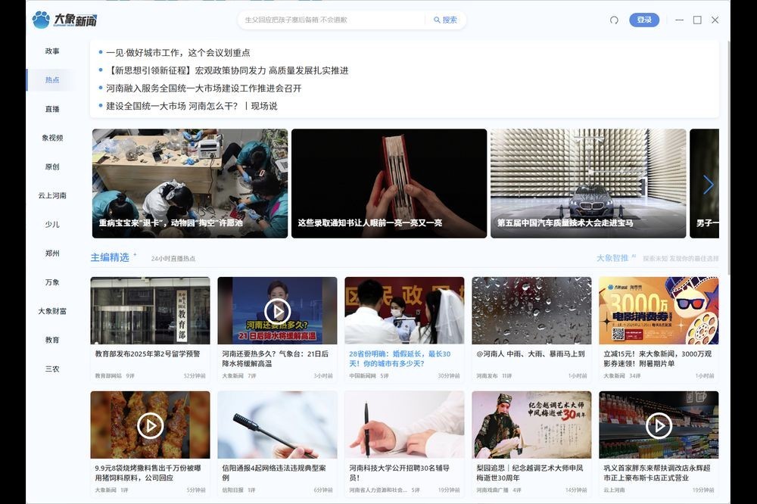Image resolution: width=757 pixels, height=504 pixels.
Task: Select the 热点 sidebar tab
Action: [x=52, y=80]
